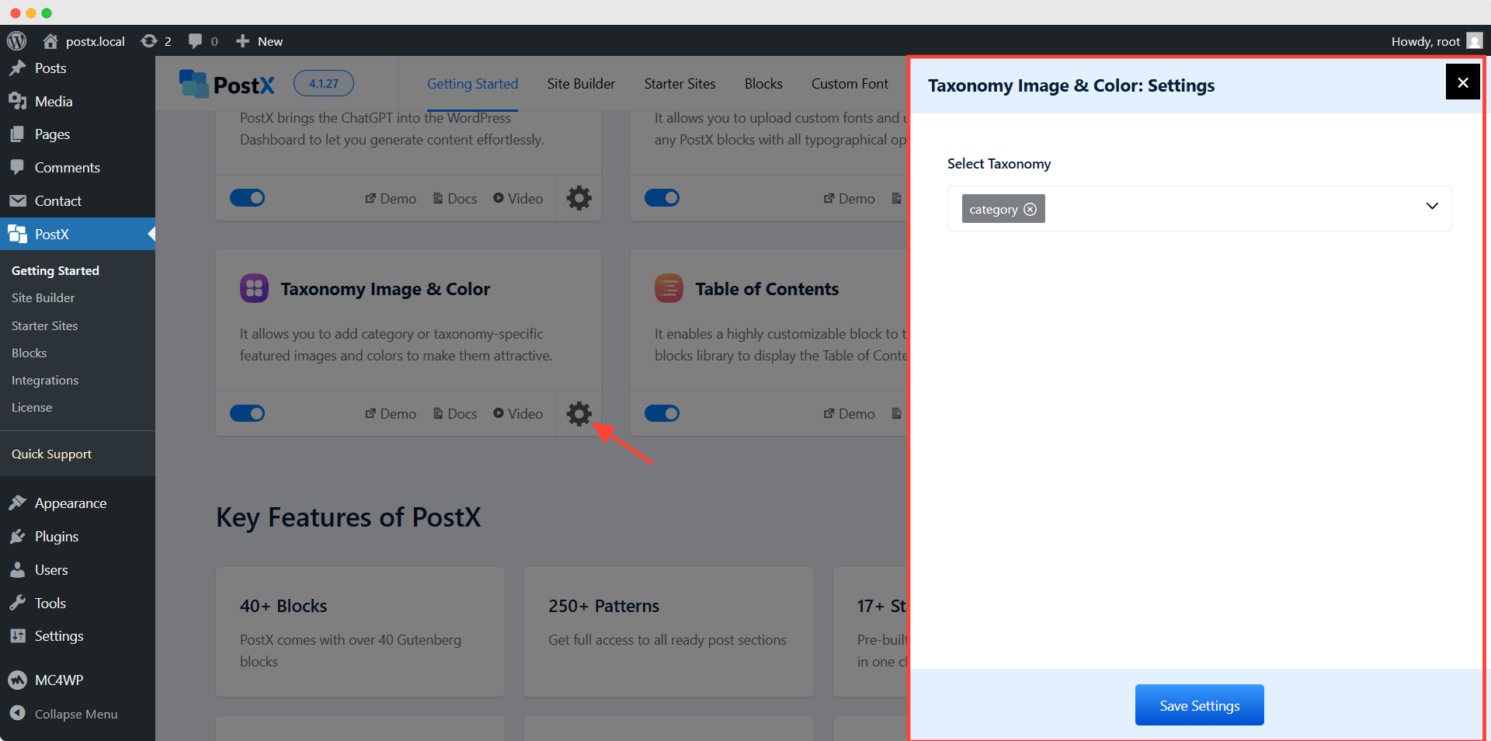
Task: Click the New content button
Action: pyautogui.click(x=259, y=41)
